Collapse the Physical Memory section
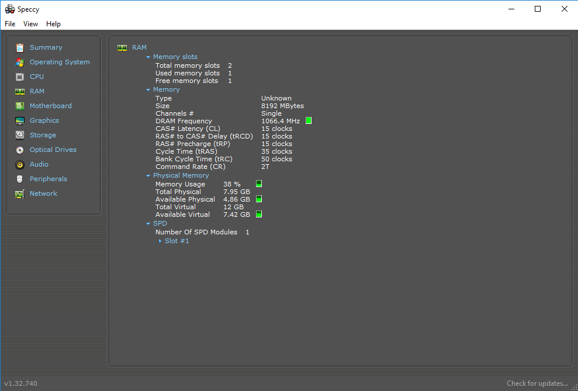The height and width of the screenshot is (391, 578). click(148, 176)
